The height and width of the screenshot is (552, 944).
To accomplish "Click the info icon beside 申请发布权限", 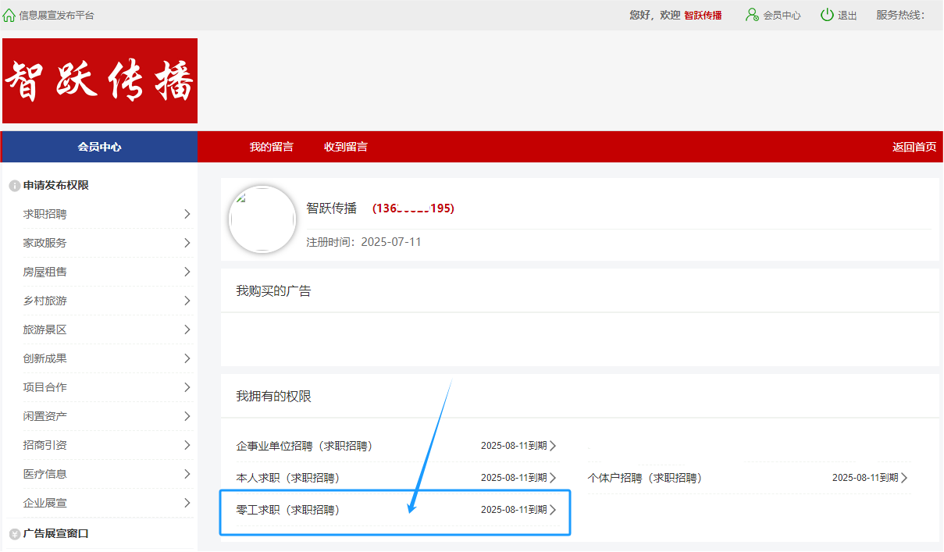I will click(14, 186).
